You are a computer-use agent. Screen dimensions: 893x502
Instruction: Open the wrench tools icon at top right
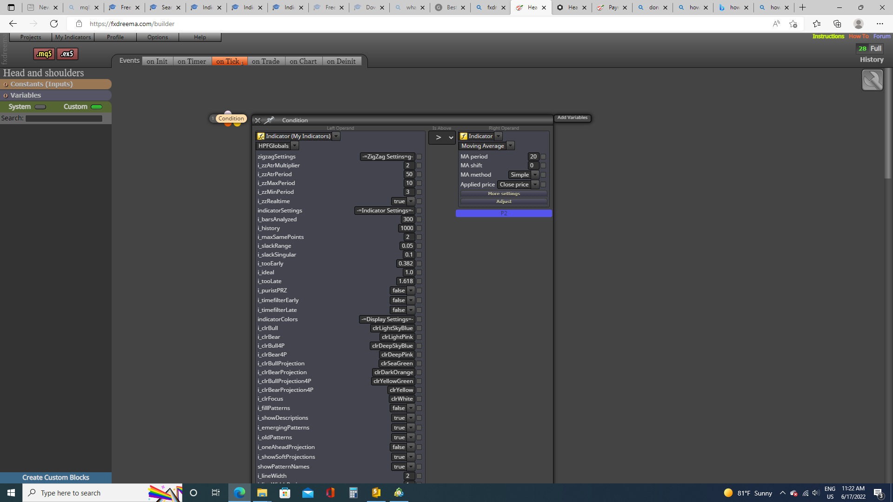pos(872,80)
